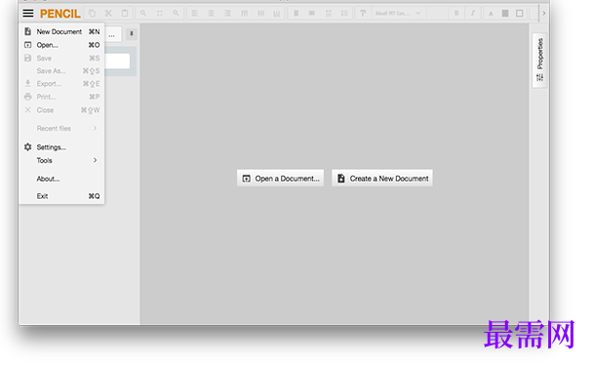Click the hamburger main menu icon
The height and width of the screenshot is (365, 593).
[28, 14]
